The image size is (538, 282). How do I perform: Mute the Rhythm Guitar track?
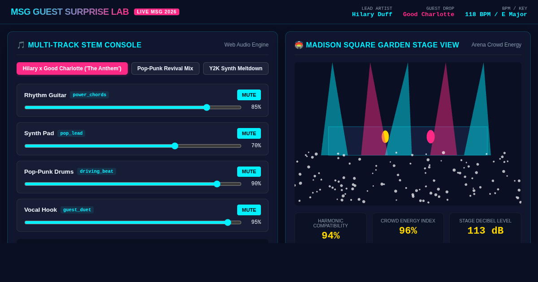[249, 95]
